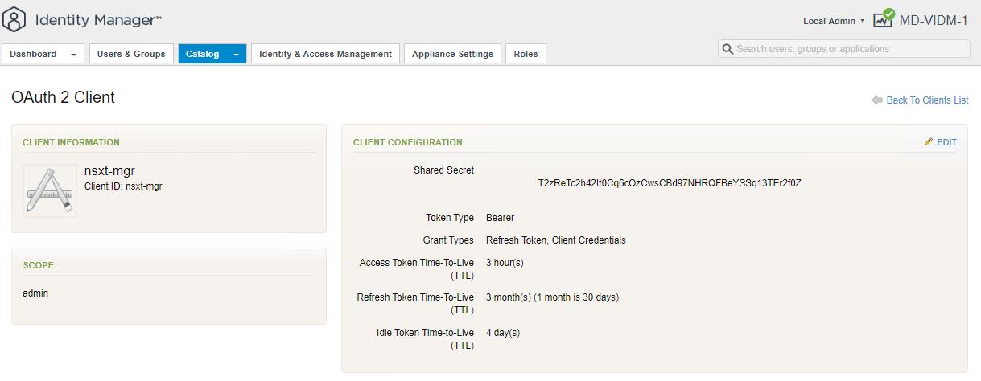Open the Local Admin user menu

pyautogui.click(x=833, y=21)
